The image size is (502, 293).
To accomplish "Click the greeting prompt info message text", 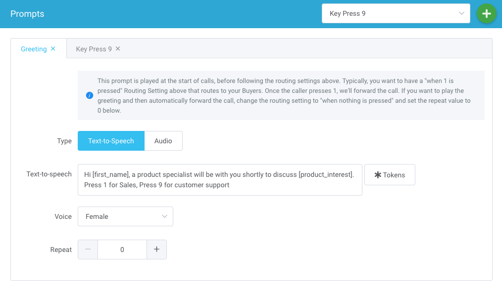I will pyautogui.click(x=285, y=95).
